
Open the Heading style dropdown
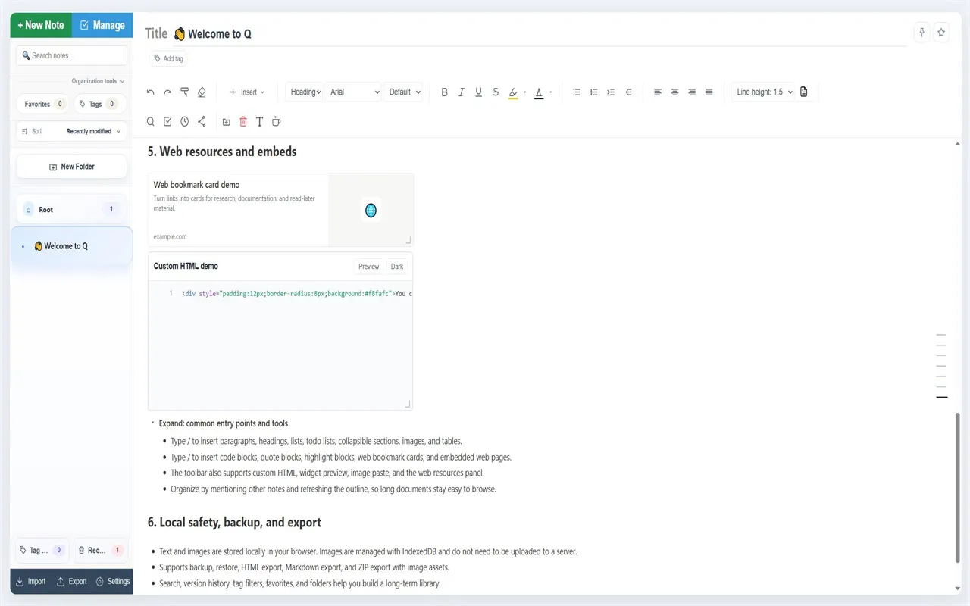click(305, 92)
